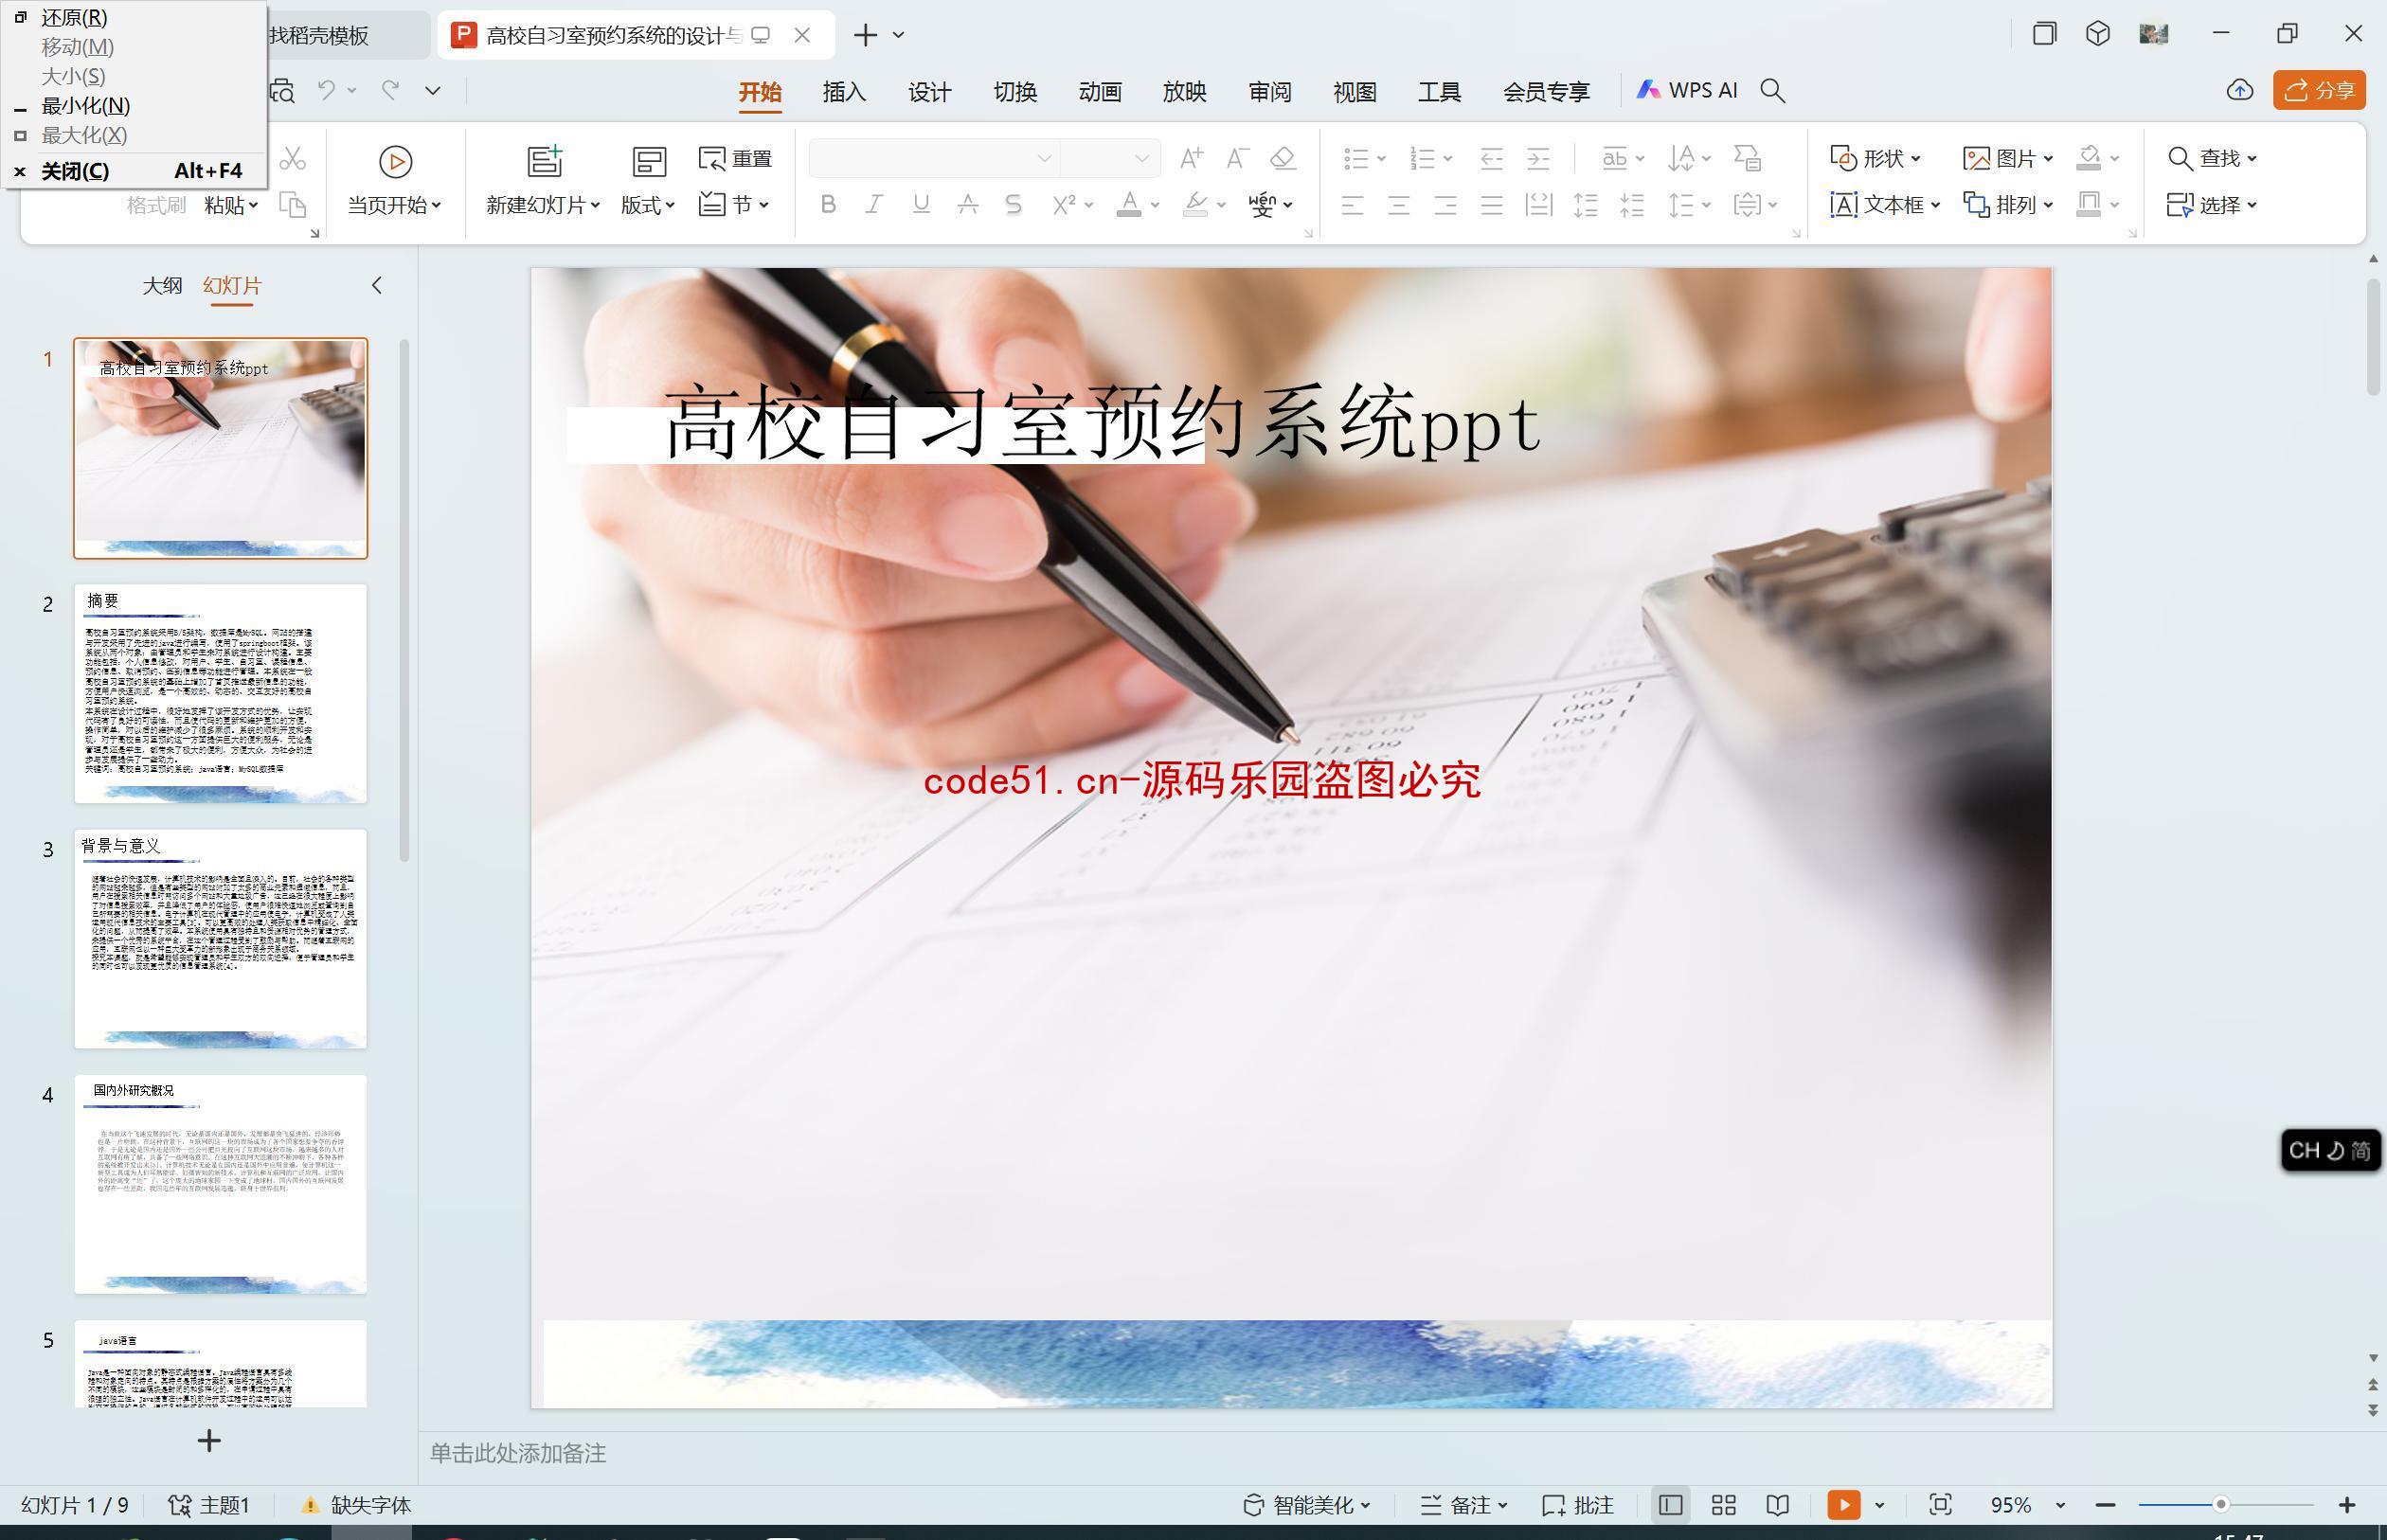Select slide 2 thumbnail titled 摘要
Viewport: 2387px width, 1540px height.
[220, 694]
